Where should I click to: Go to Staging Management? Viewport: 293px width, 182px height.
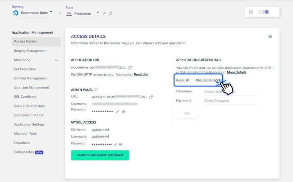coord(30,51)
